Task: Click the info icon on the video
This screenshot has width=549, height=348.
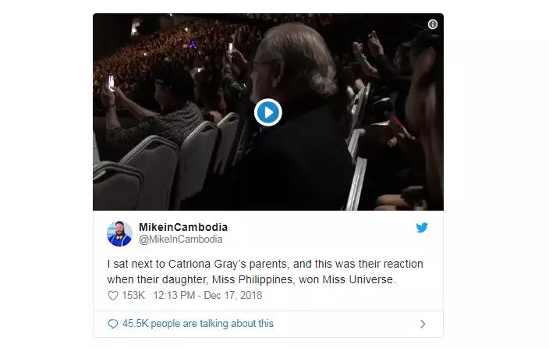Action: coord(433,24)
